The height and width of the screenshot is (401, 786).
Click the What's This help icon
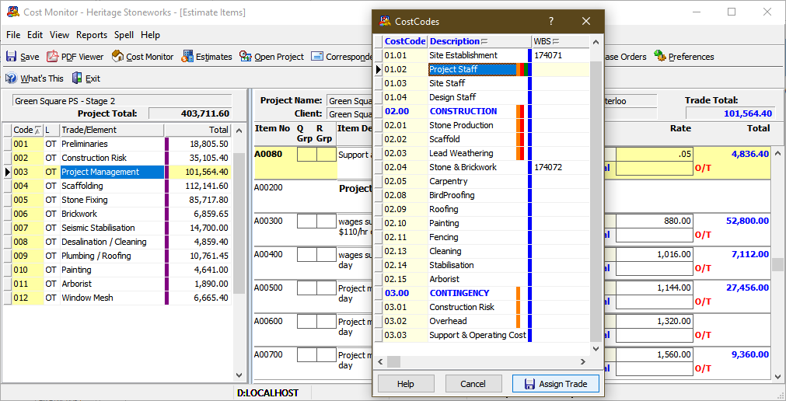(x=12, y=78)
